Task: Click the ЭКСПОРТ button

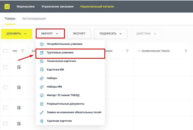Action: (79, 34)
